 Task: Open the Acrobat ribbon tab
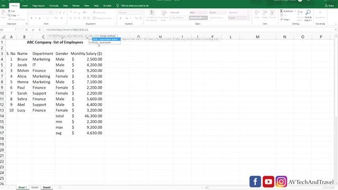pos(107,6)
